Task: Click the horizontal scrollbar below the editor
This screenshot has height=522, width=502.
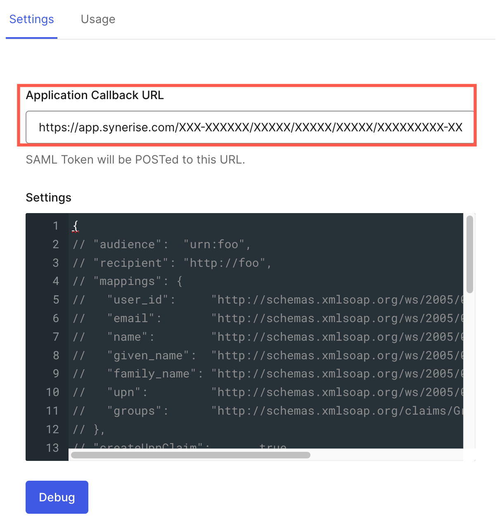Action: 190,455
